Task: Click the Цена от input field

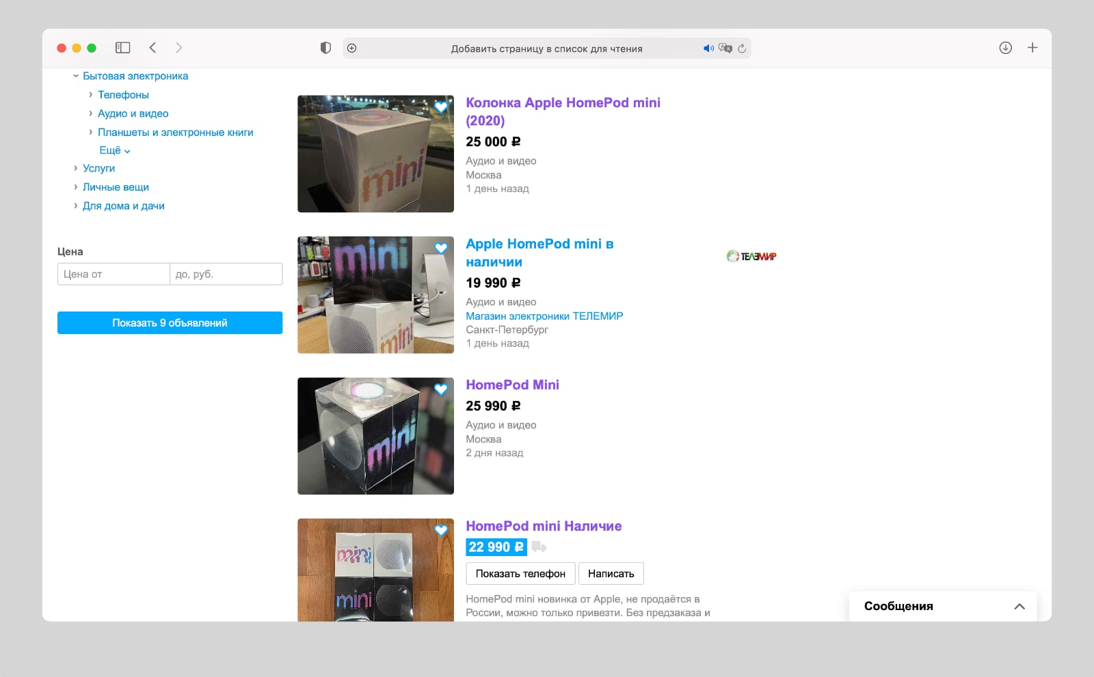Action: click(x=114, y=274)
